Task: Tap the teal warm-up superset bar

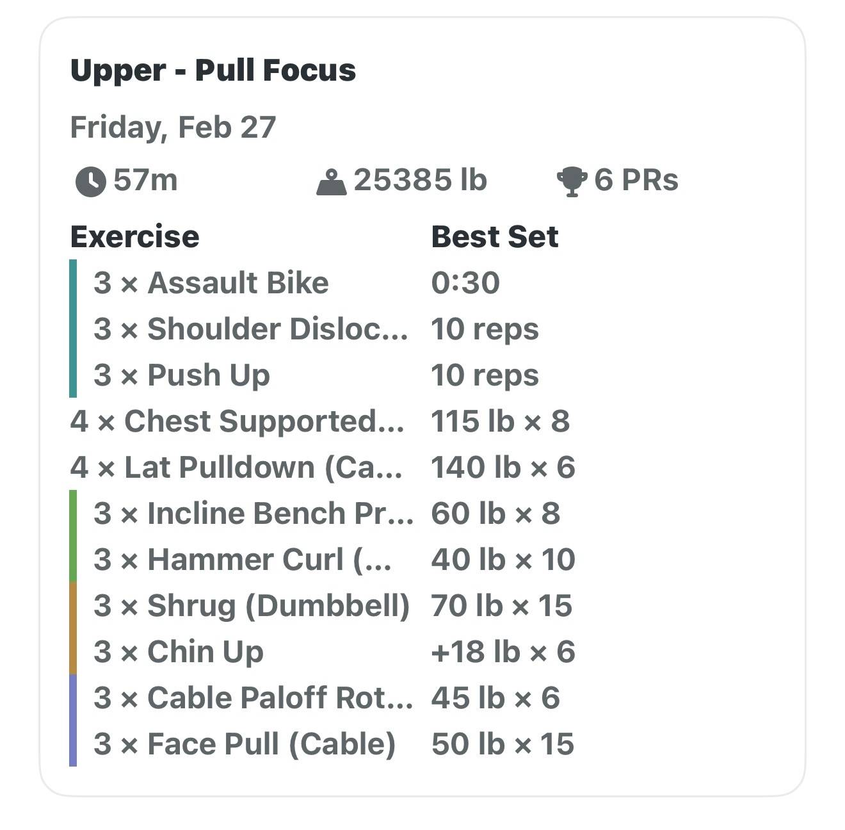Action: [73, 328]
